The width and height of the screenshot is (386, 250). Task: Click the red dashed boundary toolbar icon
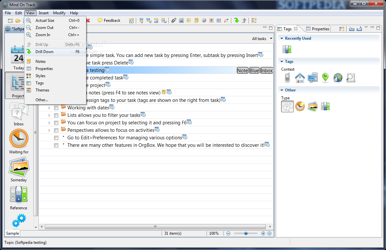point(211,21)
